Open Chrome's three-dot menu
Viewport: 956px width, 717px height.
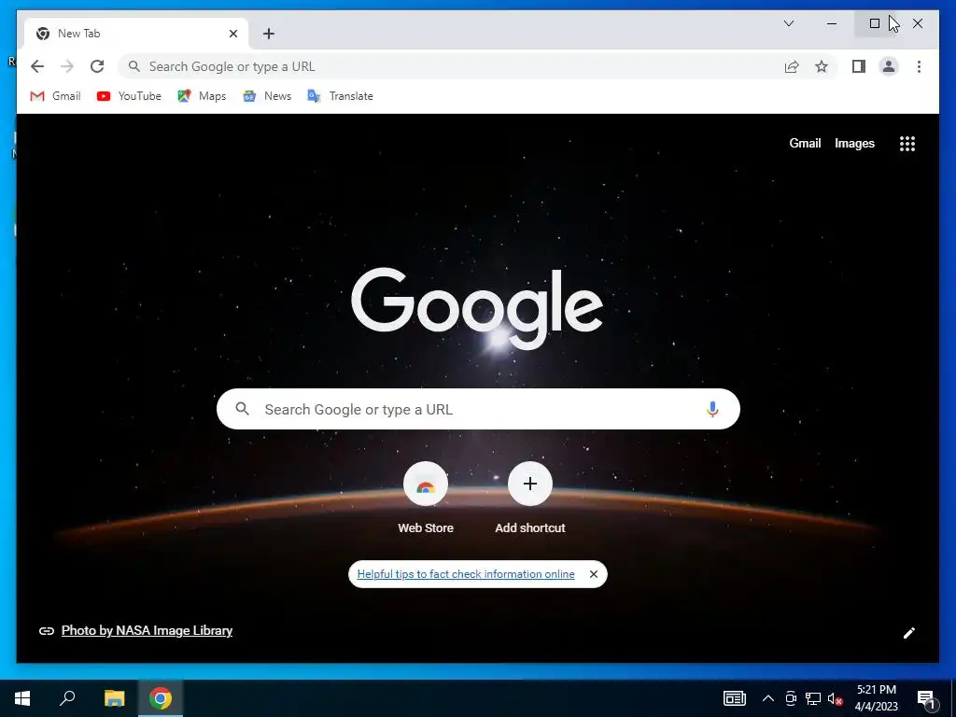[919, 66]
